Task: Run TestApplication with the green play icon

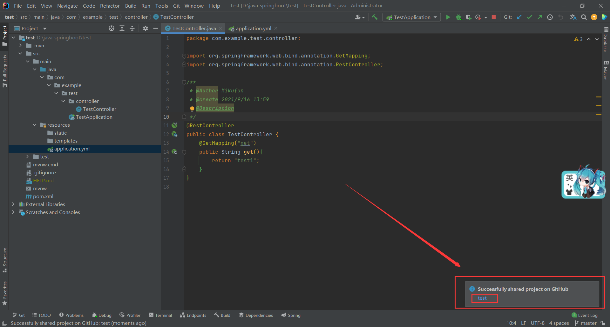Action: (x=448, y=17)
